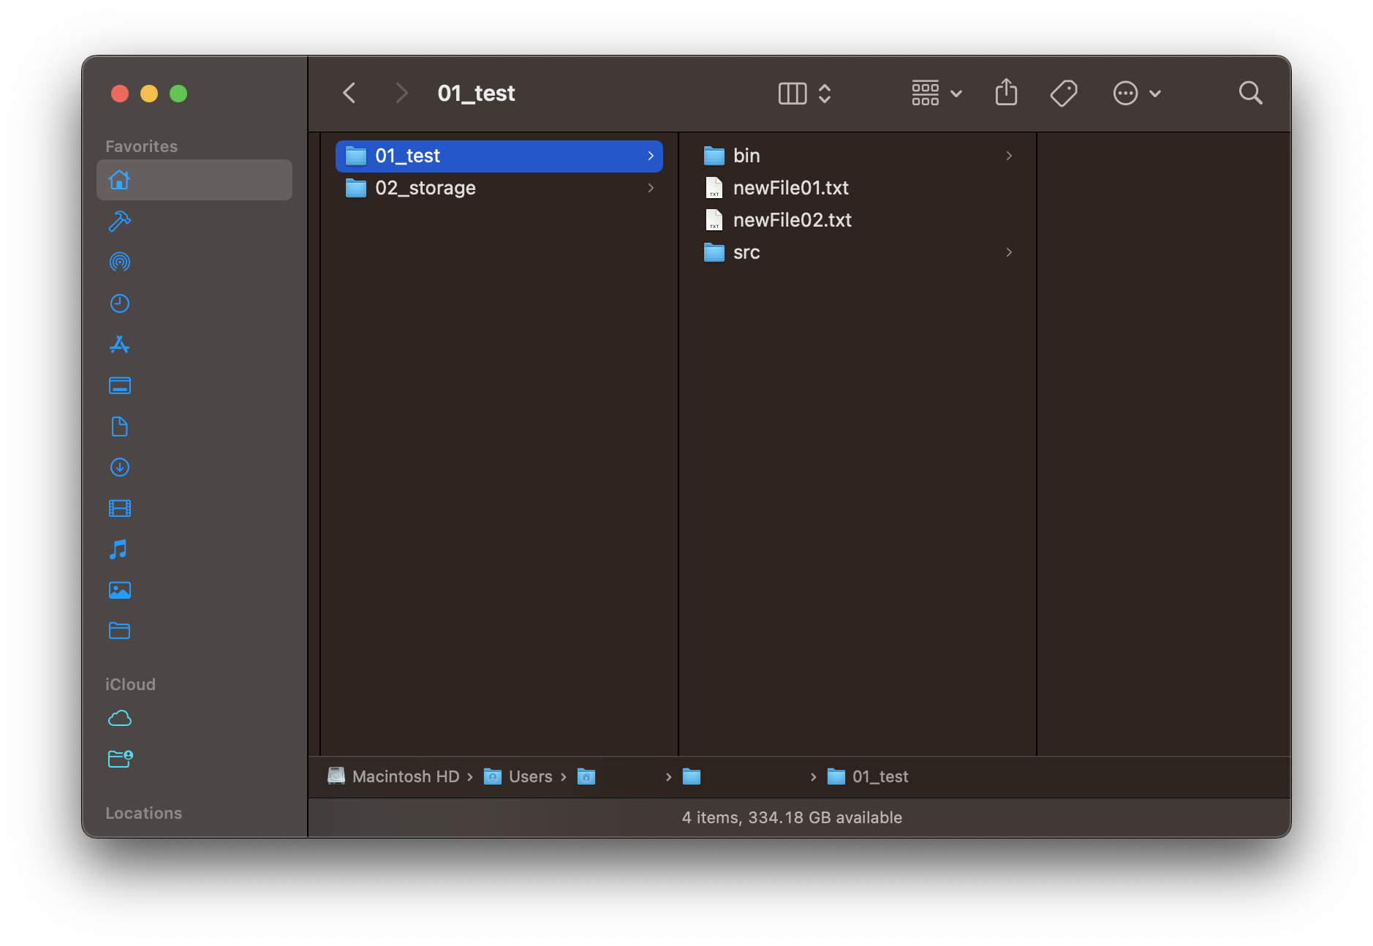Open the Tags toolbar icon

1064,93
